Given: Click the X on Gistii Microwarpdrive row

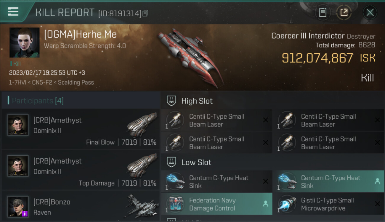Looking at the screenshot, I should (377, 204).
